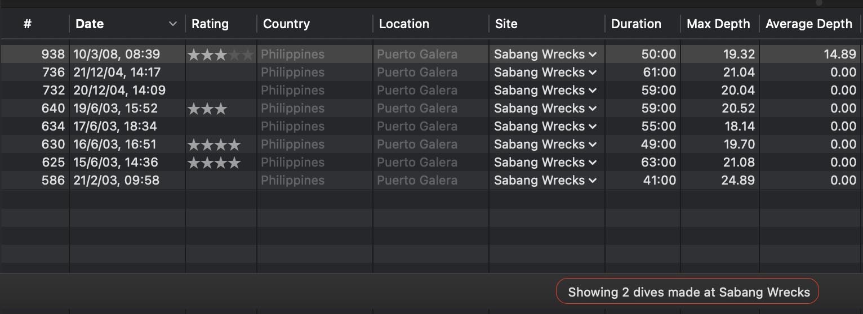863x314 pixels.
Task: Click the four-star rating on dive 630
Action: tap(214, 145)
